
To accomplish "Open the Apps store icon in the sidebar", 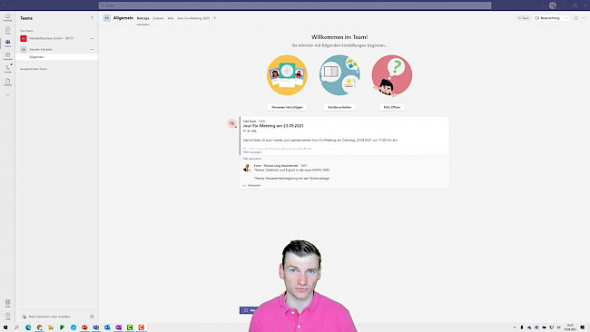I will click(7, 303).
